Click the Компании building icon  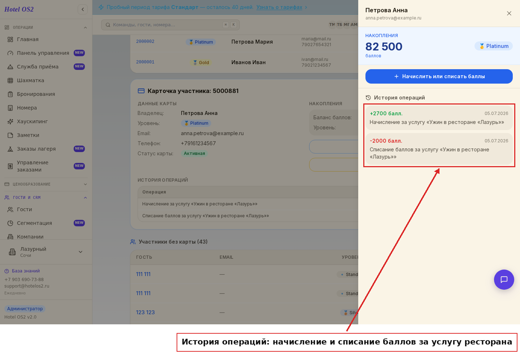pyautogui.click(x=10, y=237)
